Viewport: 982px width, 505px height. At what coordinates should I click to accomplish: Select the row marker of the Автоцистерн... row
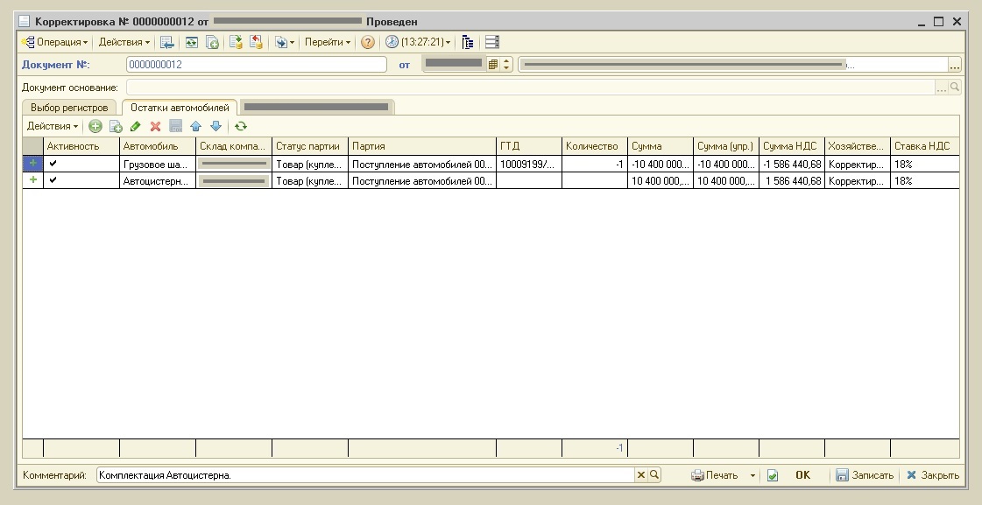click(33, 180)
